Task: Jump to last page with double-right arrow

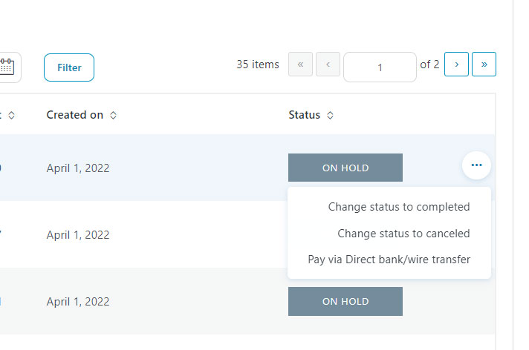Action: [484, 65]
